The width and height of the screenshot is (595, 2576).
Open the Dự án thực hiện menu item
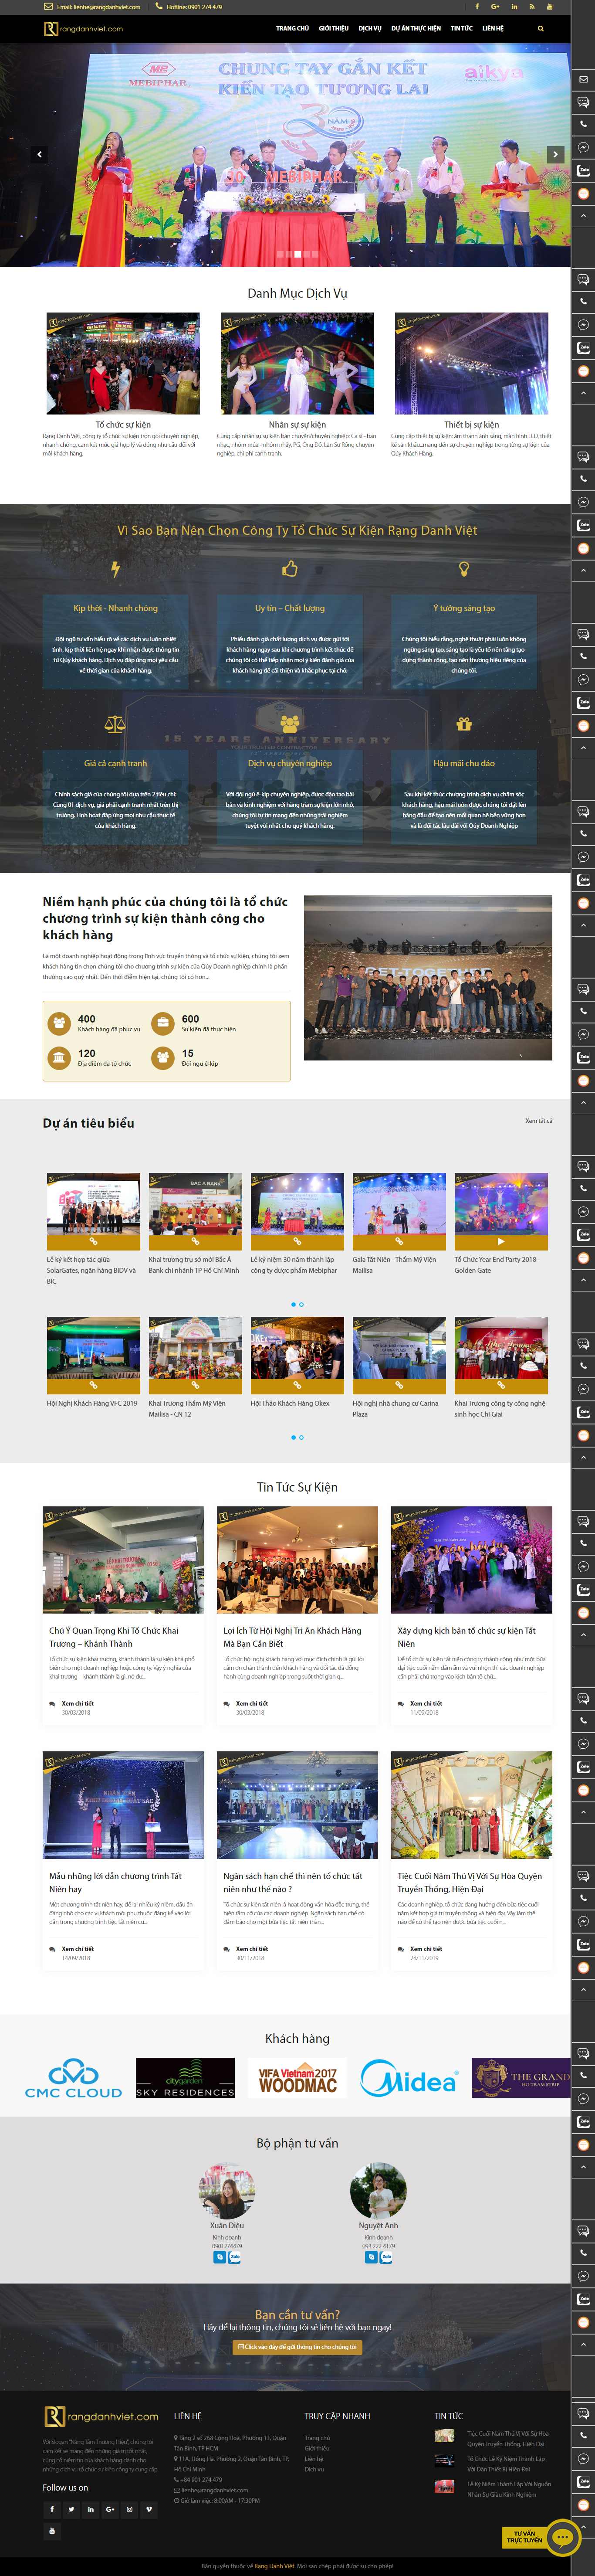416,28
